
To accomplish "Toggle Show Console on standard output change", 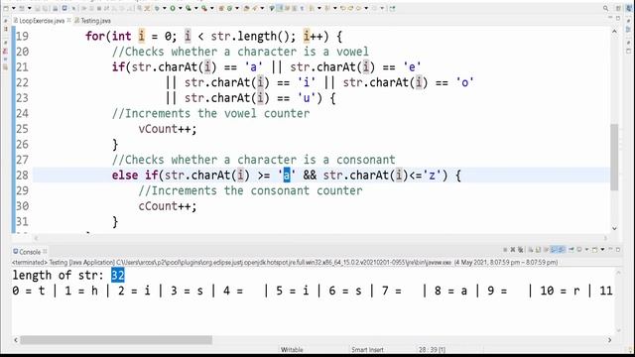I will tap(554, 250).
